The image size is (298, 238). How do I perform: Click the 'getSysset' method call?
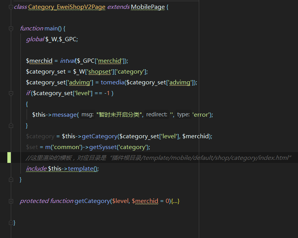point(103,147)
